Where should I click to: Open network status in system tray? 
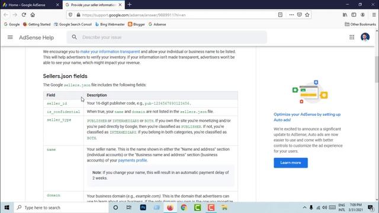tap(319, 208)
